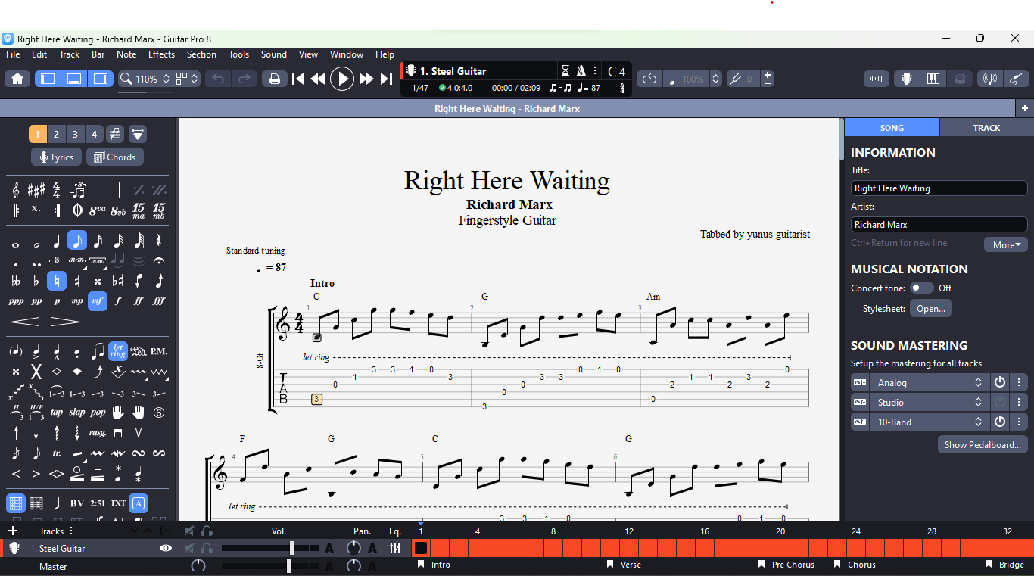Open the Analog row three-dot options

[x=1019, y=382]
